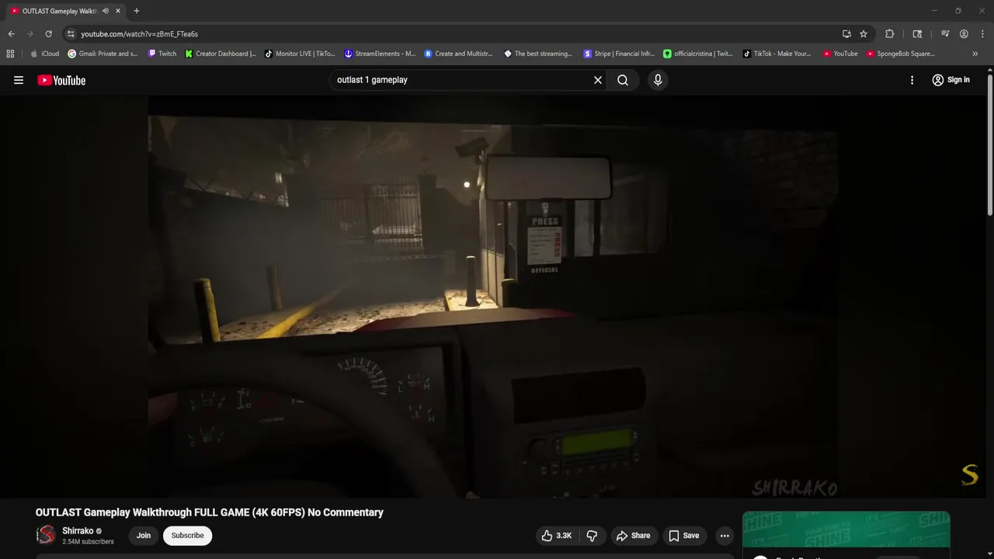Open new browser tab
The width and height of the screenshot is (994, 559).
137,11
